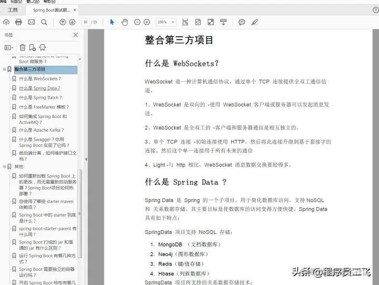The width and height of the screenshot is (379, 285).
Task: Open bookmark 运行 Spring Boot 有哪几种方式
Action: pyautogui.click(x=47, y=258)
